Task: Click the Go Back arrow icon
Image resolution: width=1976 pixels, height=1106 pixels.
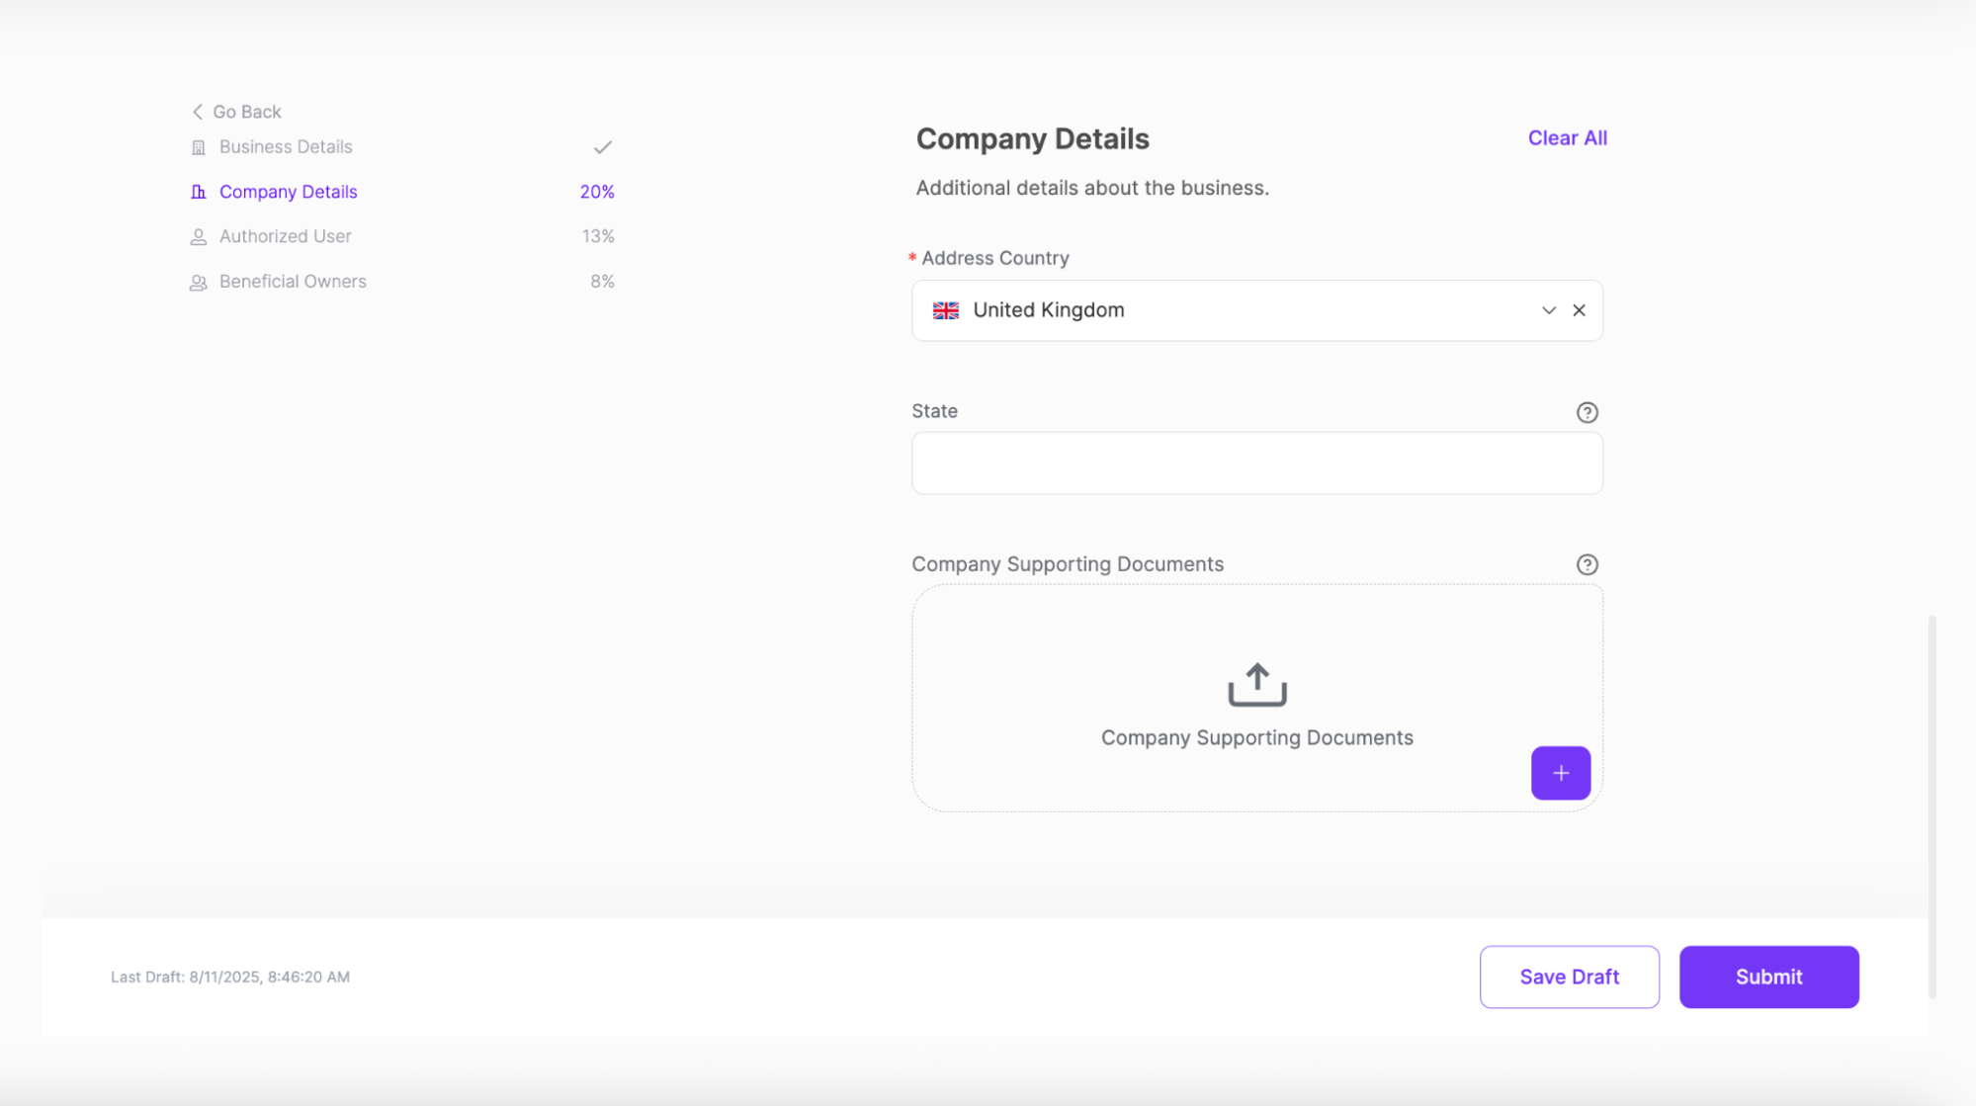Action: pyautogui.click(x=197, y=112)
